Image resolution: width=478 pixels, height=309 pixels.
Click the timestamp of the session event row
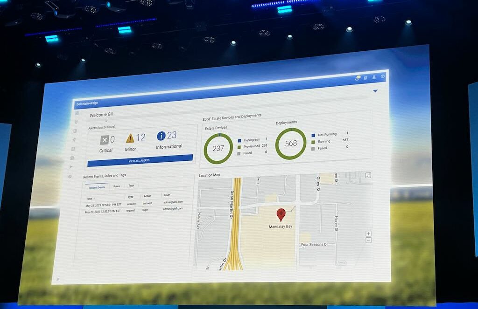pos(103,205)
